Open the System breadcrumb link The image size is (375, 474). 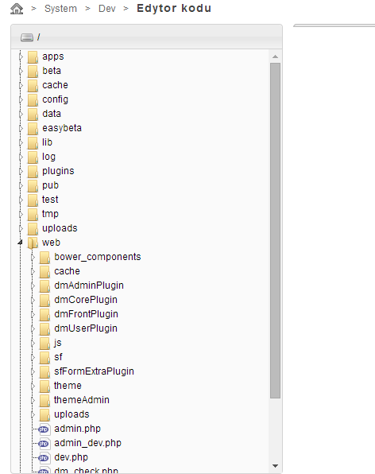60,9
